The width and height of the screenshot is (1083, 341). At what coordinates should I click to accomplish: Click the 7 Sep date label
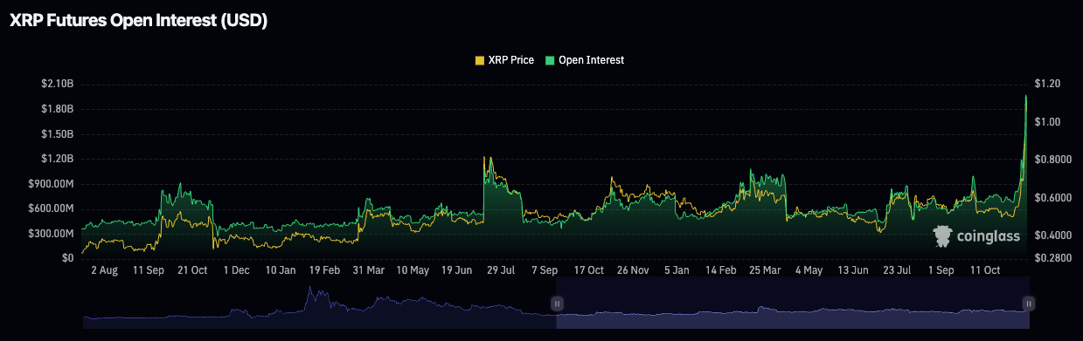tap(545, 271)
